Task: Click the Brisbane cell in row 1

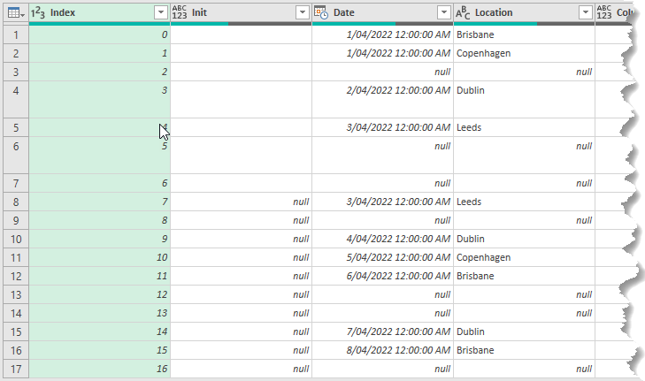Action: [x=524, y=34]
